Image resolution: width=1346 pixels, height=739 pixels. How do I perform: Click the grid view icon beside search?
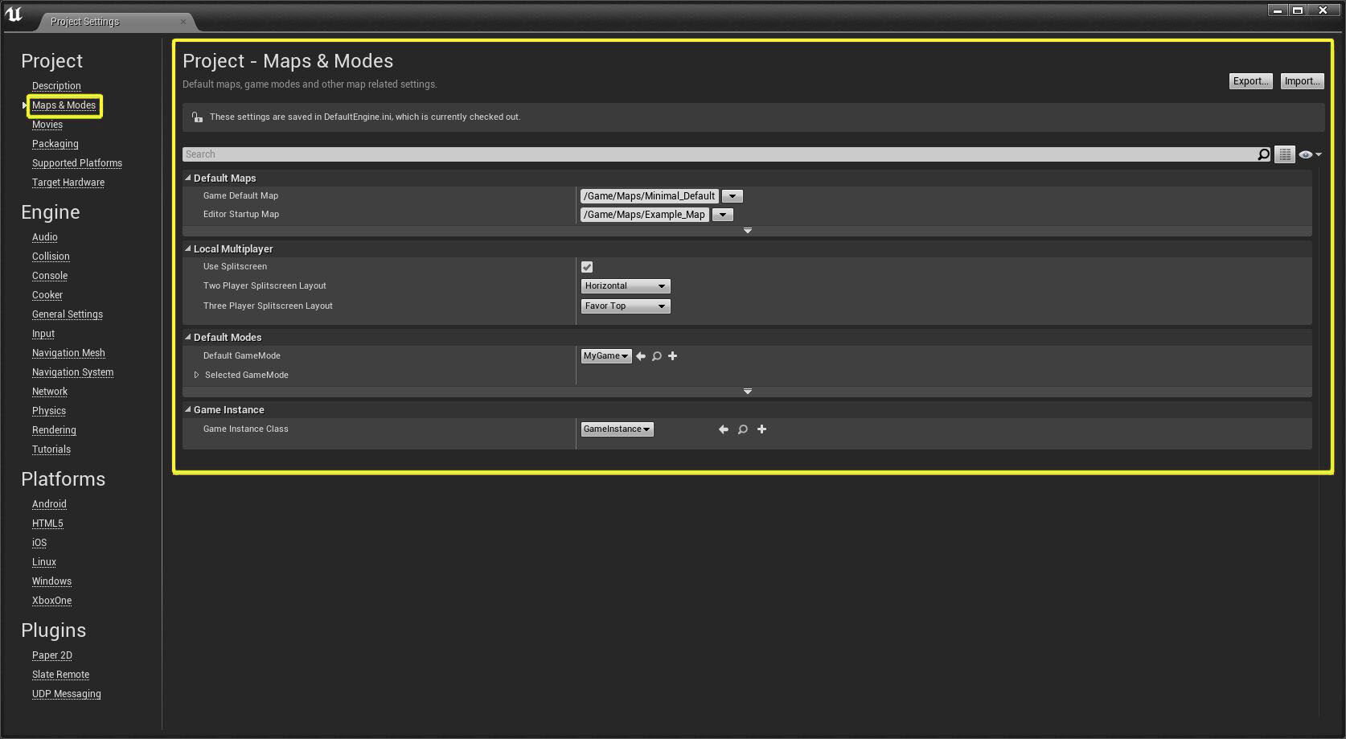(1285, 154)
